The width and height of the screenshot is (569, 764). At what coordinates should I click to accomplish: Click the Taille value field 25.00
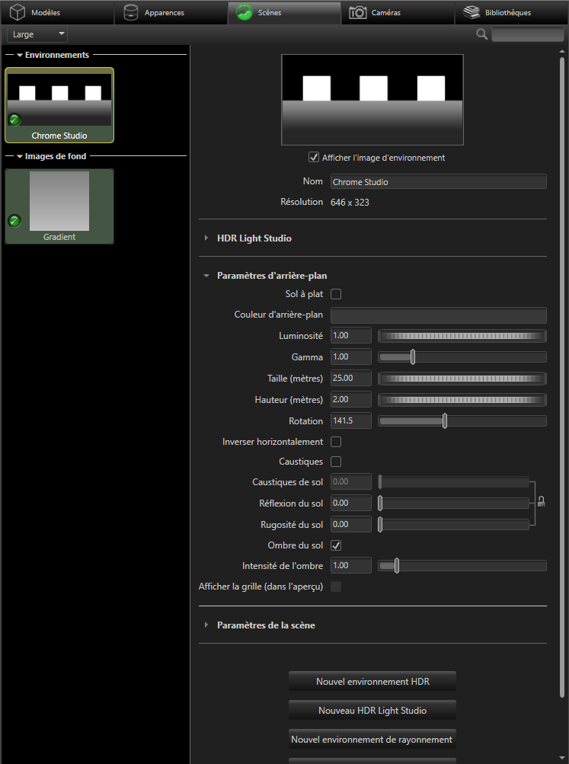tap(350, 378)
